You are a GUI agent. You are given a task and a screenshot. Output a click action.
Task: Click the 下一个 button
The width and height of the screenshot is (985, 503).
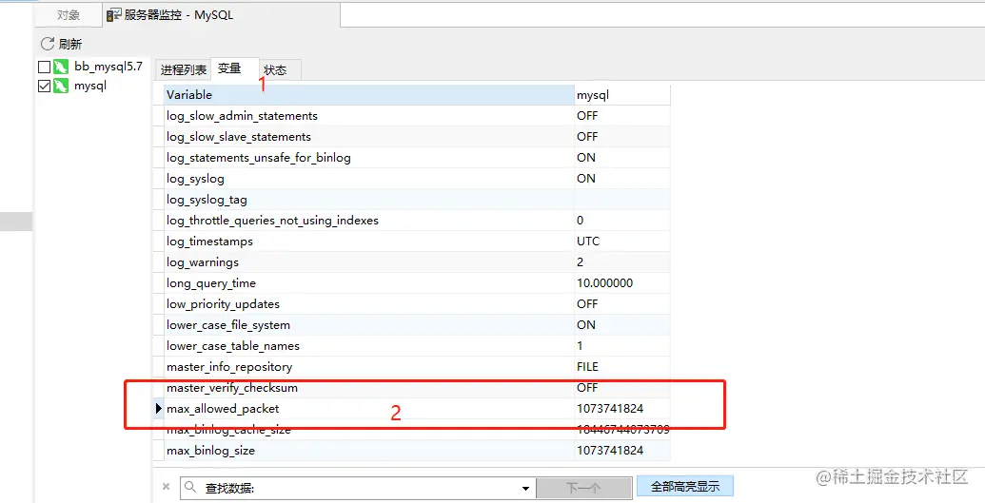pos(583,487)
